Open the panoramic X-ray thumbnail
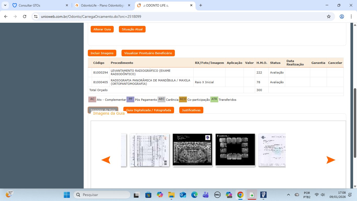The width and height of the screenshot is (357, 201). pos(192,150)
